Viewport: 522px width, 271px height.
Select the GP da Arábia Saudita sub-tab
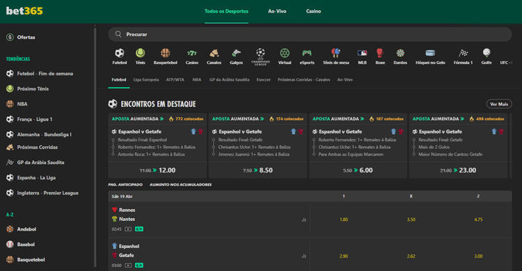229,80
